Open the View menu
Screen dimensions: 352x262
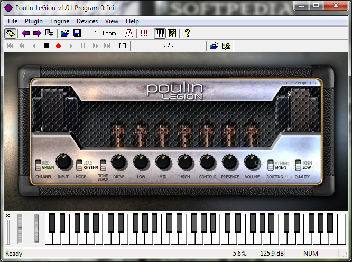112,21
